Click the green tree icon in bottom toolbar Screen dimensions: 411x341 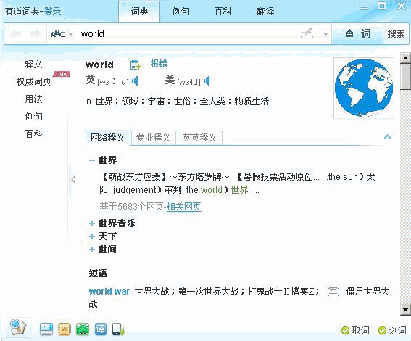pyautogui.click(x=83, y=329)
